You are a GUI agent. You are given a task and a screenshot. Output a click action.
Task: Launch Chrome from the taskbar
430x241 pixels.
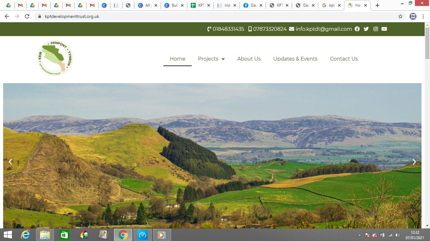pos(123,235)
